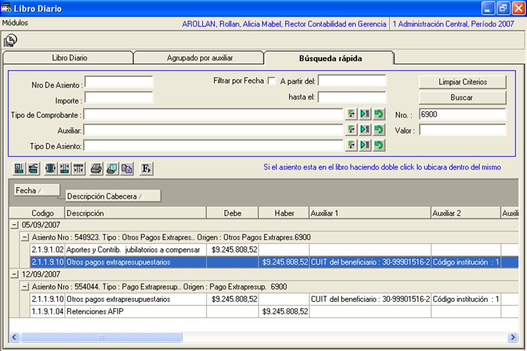Collapse the Asiento Nro 554044 group
Screen dimensions: 527x351
24,287
